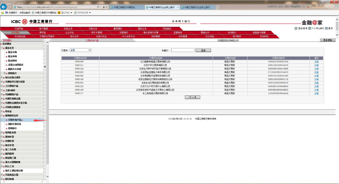Click the 个人网上银行 link text
The width and height of the screenshot is (339, 184).
[x=318, y=28]
